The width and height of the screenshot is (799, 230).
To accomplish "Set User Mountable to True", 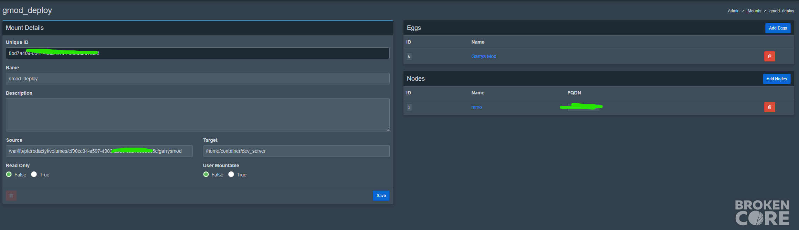I will click(x=231, y=174).
